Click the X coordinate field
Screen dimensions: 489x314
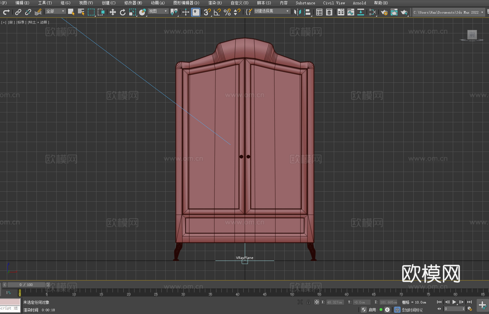coord(335,302)
